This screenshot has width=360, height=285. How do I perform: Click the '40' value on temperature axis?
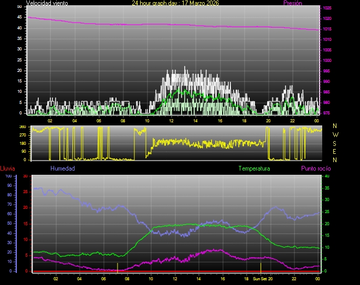point(327,176)
